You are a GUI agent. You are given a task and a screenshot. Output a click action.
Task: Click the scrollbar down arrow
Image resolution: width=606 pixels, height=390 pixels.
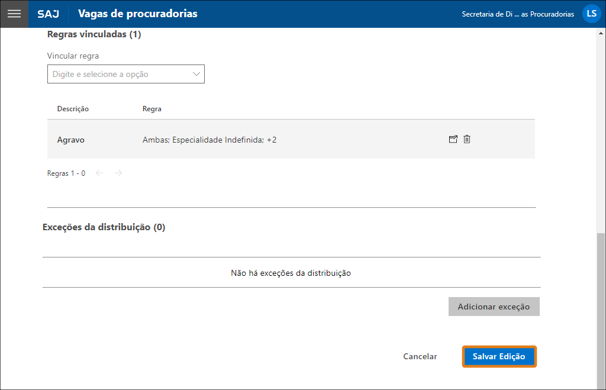pyautogui.click(x=599, y=385)
